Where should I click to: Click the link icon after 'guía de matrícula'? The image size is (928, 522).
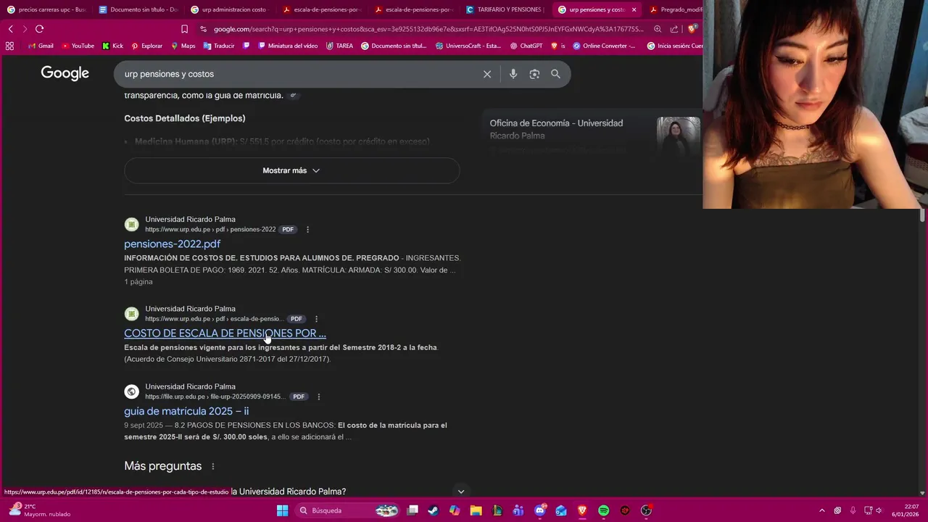(294, 95)
